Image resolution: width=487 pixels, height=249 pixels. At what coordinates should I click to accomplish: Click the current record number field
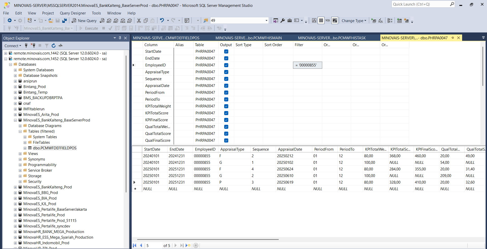[154, 245]
